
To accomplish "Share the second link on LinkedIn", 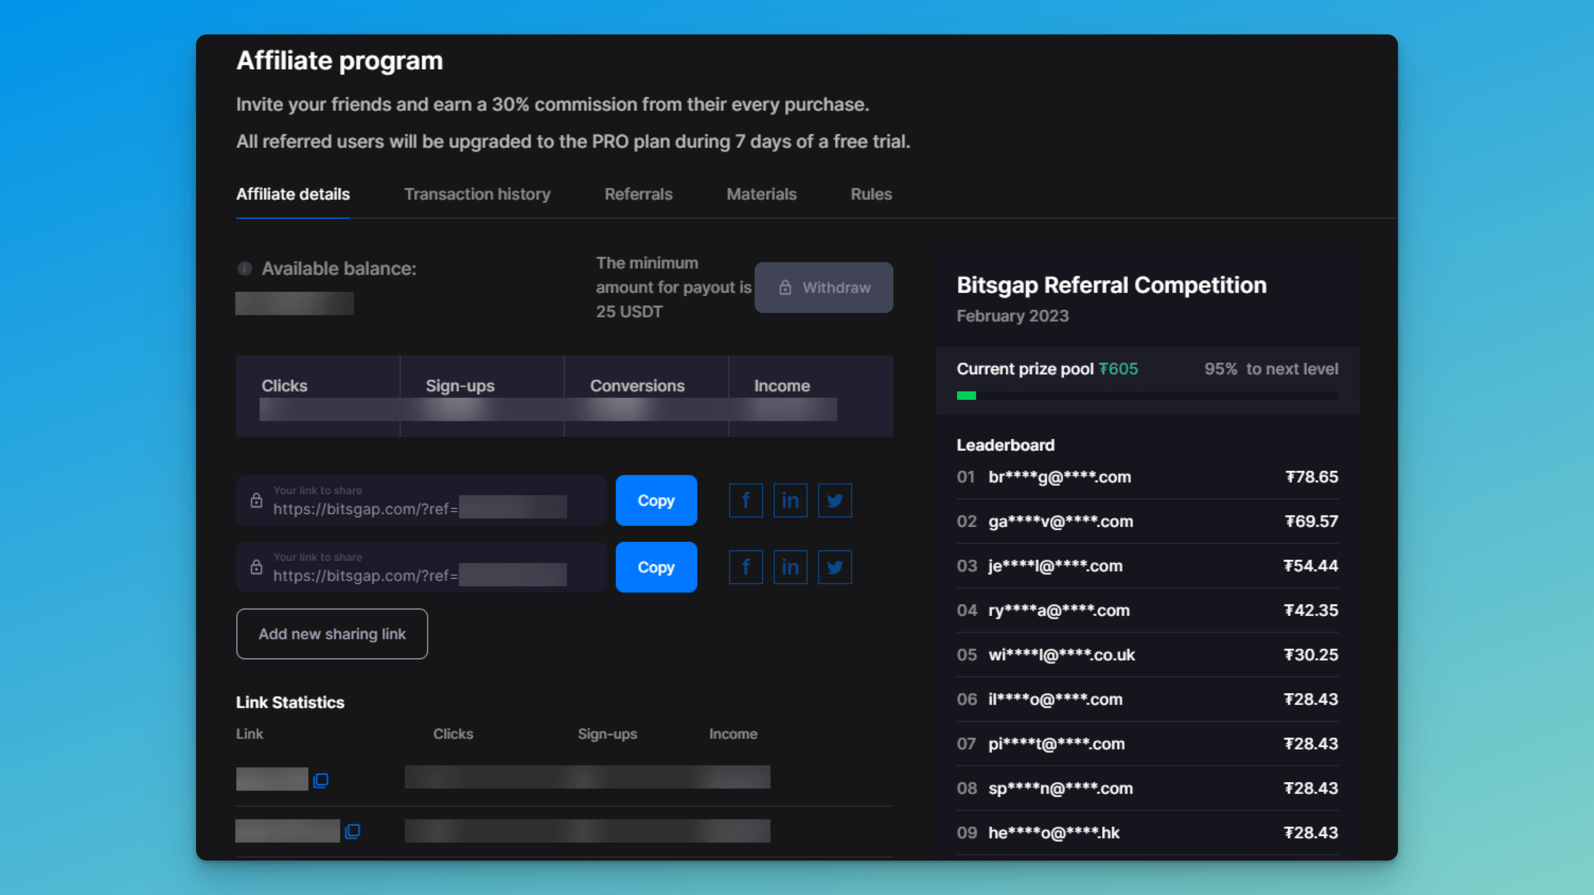I will (x=790, y=567).
